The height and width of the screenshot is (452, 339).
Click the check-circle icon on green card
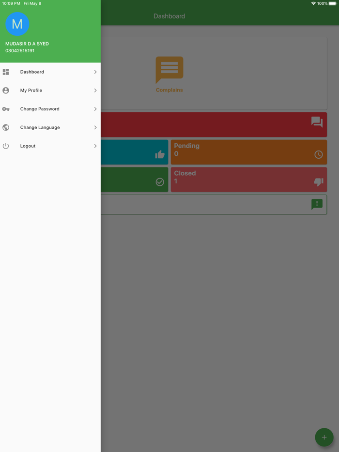tap(160, 182)
